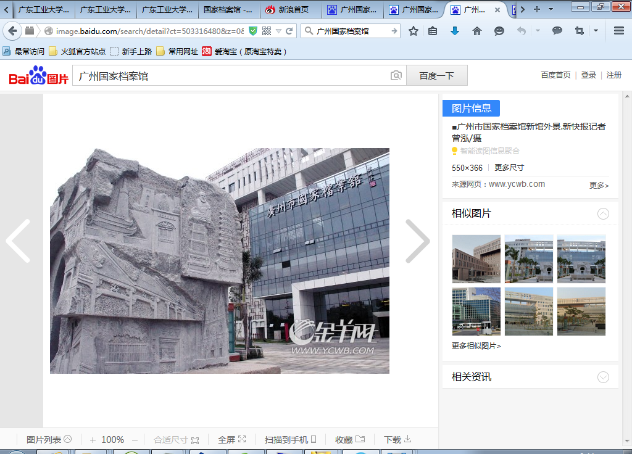Image resolution: width=632 pixels, height=454 pixels.
Task: Open the Firefox downloads arrow
Action: [455, 31]
